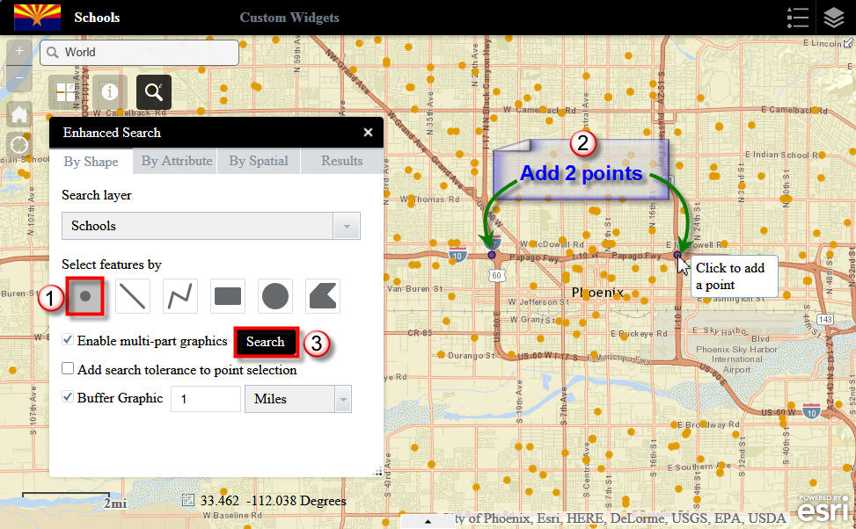Image resolution: width=856 pixels, height=529 pixels.
Task: Click inside the World search input field
Action: [139, 53]
